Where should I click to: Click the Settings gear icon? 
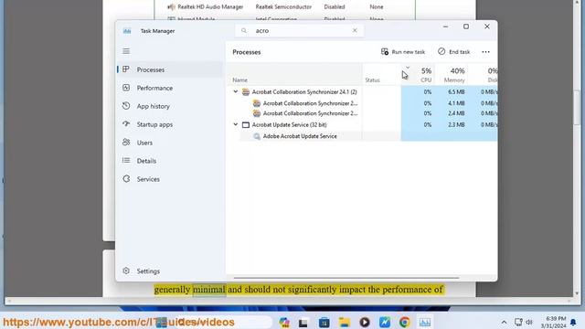coord(126,271)
